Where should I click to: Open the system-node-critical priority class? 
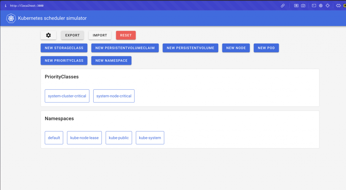pyautogui.click(x=114, y=96)
